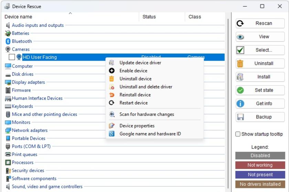Click the Set state button
Viewport: 289px width, 192px height.
click(x=260, y=90)
